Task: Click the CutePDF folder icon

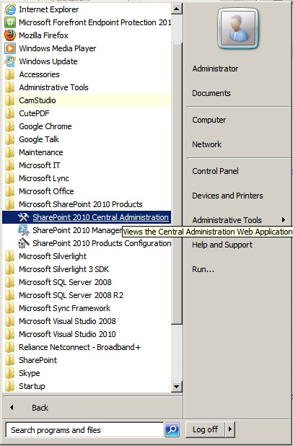Action: click(10, 113)
